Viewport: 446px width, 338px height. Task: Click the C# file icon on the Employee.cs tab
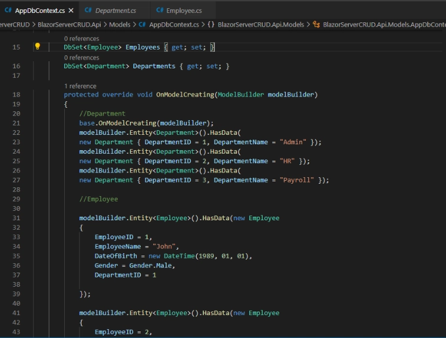coord(160,11)
